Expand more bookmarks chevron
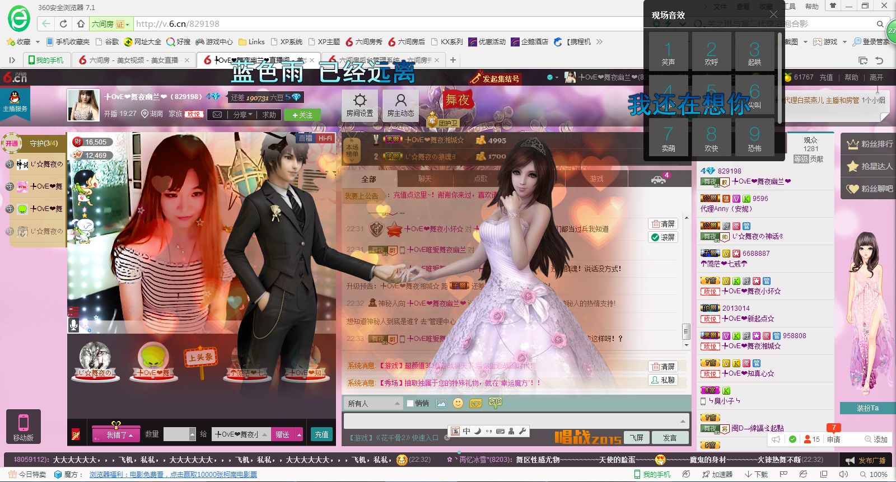 click(x=600, y=42)
